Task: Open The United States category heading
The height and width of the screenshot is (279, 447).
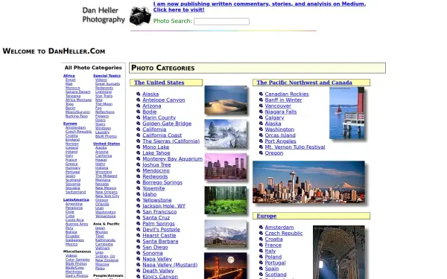Action: tap(159, 83)
